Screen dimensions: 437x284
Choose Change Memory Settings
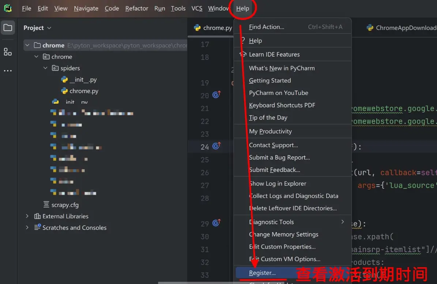[293, 234]
